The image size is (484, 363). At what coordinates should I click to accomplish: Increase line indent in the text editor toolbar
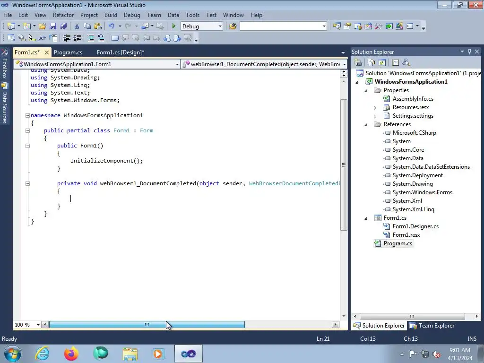[x=77, y=38]
